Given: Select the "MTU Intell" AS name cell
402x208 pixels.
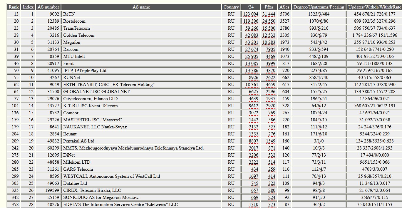Looking at the screenshot, I should tap(141, 56).
